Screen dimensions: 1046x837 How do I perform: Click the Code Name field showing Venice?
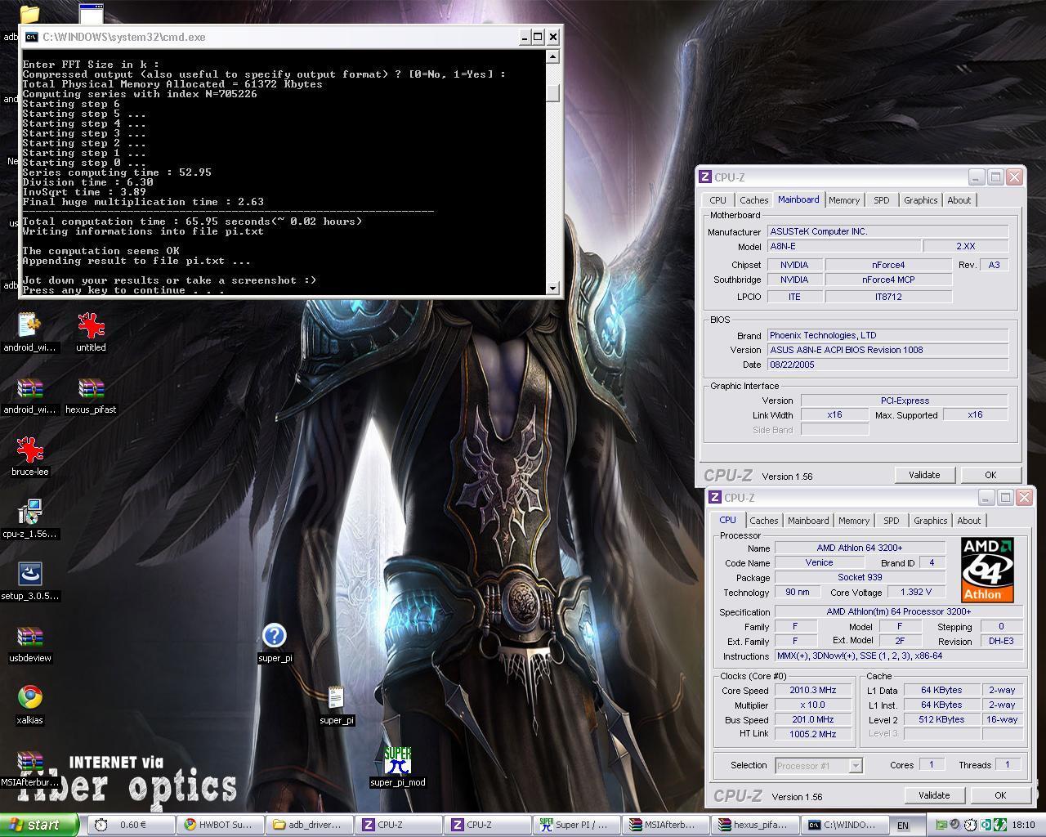[819, 562]
